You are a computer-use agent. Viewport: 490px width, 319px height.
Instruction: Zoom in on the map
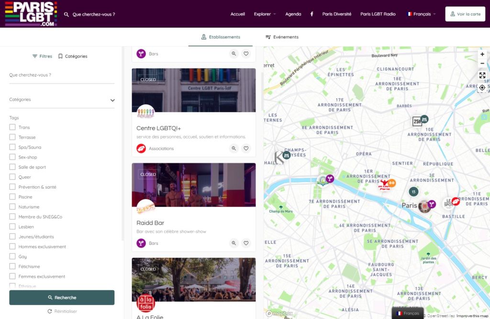coord(482,54)
